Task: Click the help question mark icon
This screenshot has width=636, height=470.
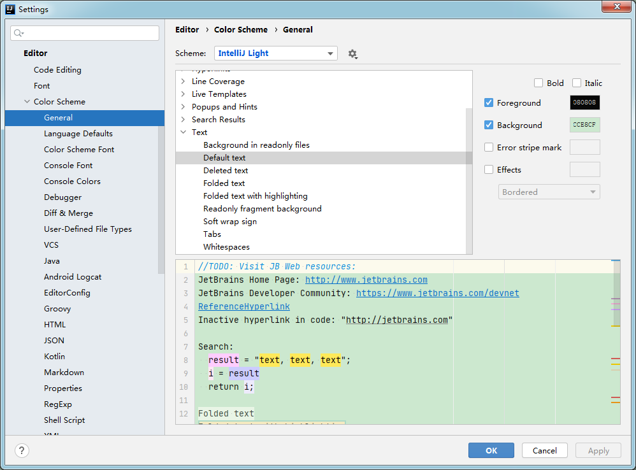Action: coord(22,450)
